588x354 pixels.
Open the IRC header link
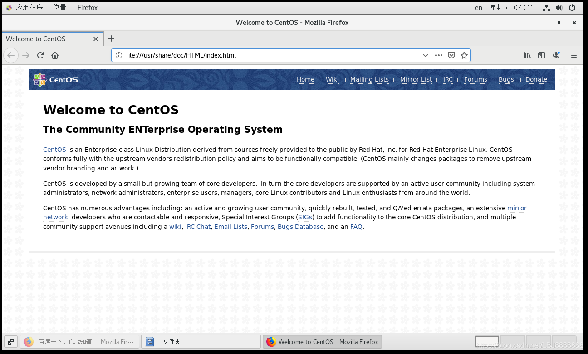point(448,79)
